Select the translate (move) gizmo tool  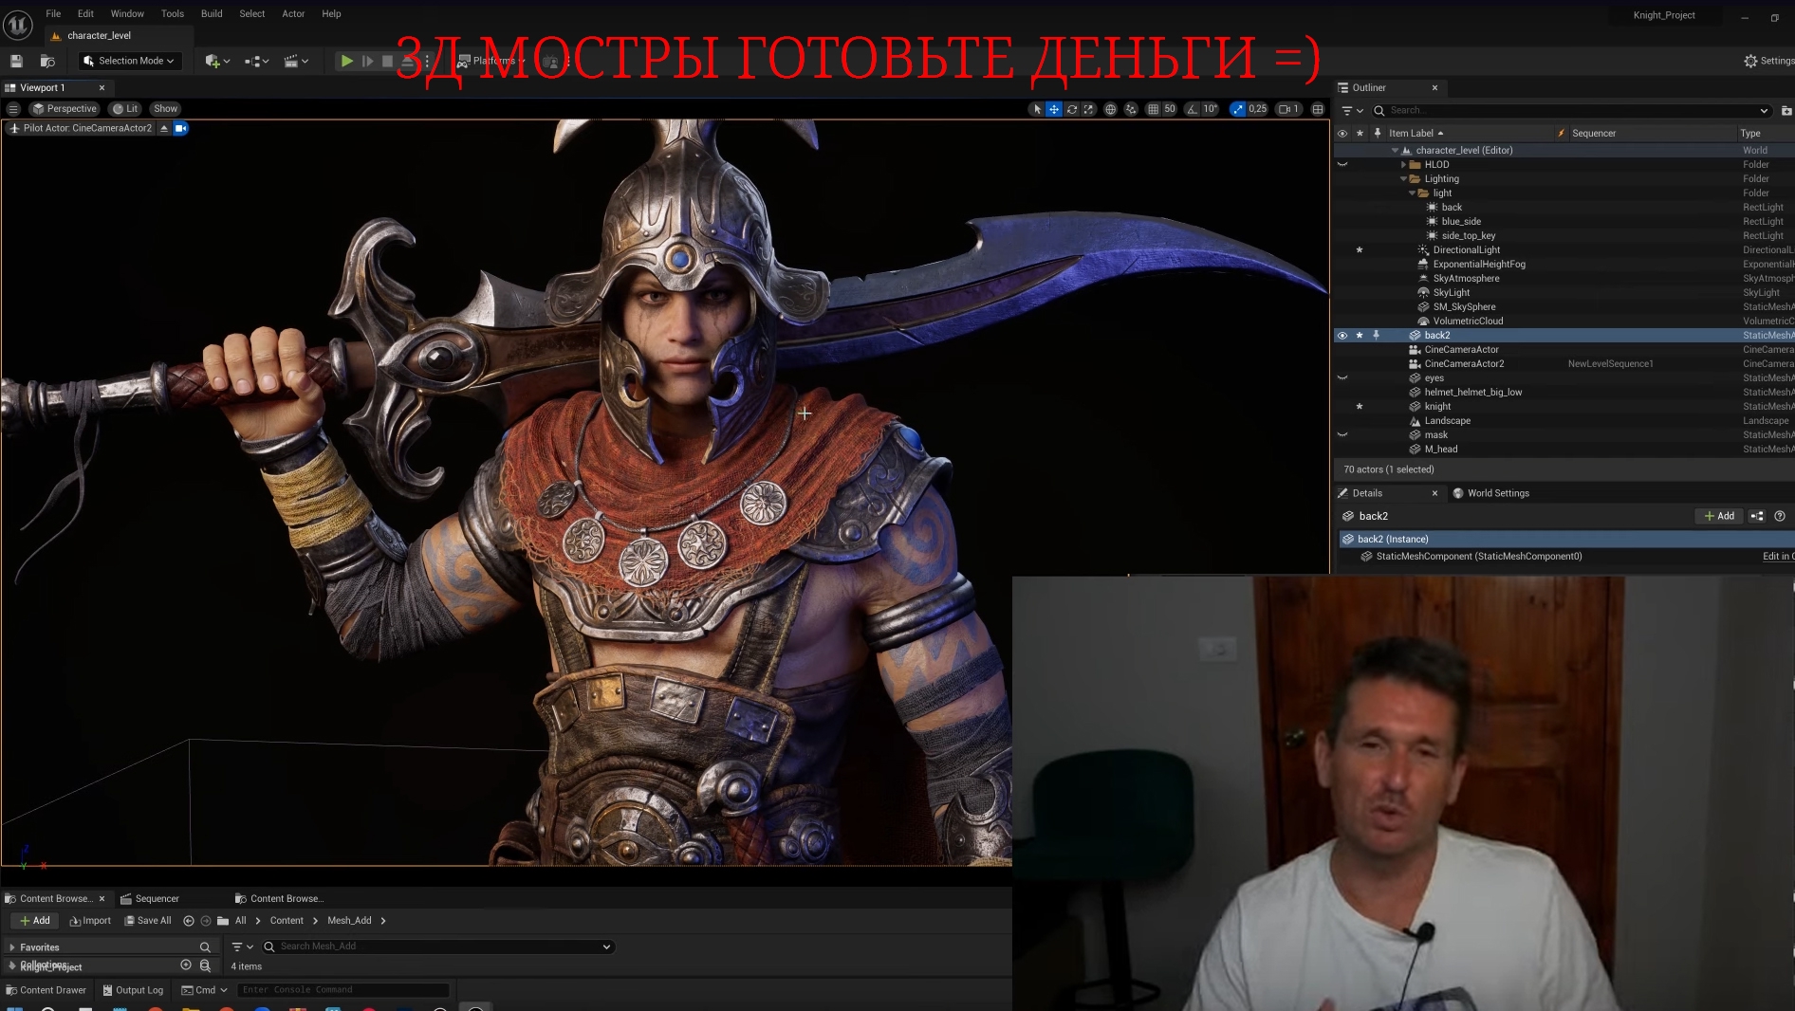(x=1054, y=109)
